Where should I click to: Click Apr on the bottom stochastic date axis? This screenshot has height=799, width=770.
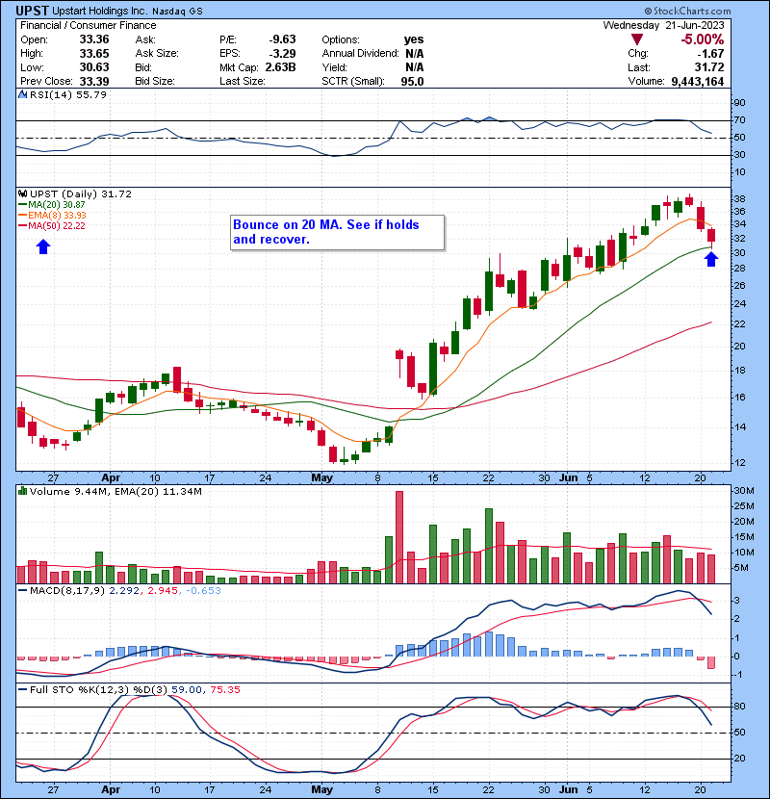[111, 789]
